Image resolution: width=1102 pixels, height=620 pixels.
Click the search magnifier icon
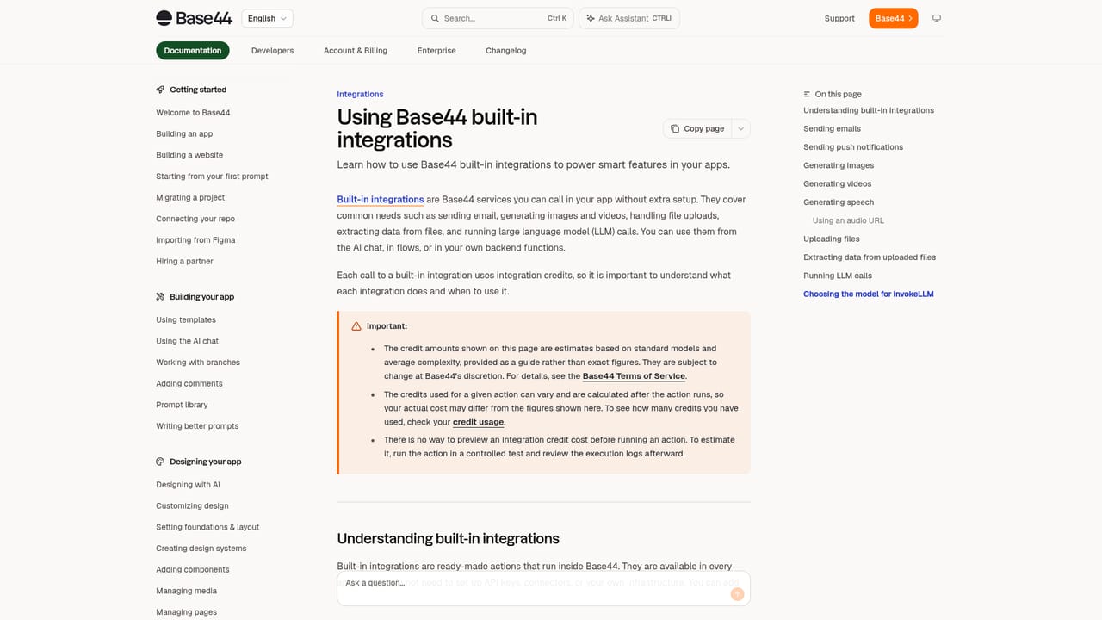point(436,18)
